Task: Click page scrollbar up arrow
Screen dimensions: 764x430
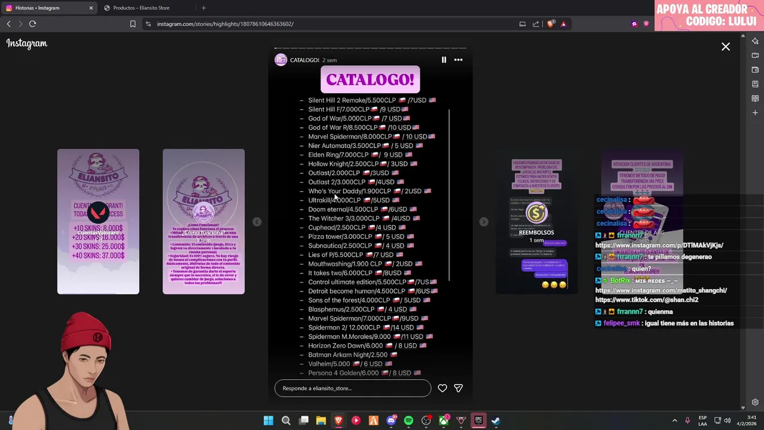Action: coord(743,36)
